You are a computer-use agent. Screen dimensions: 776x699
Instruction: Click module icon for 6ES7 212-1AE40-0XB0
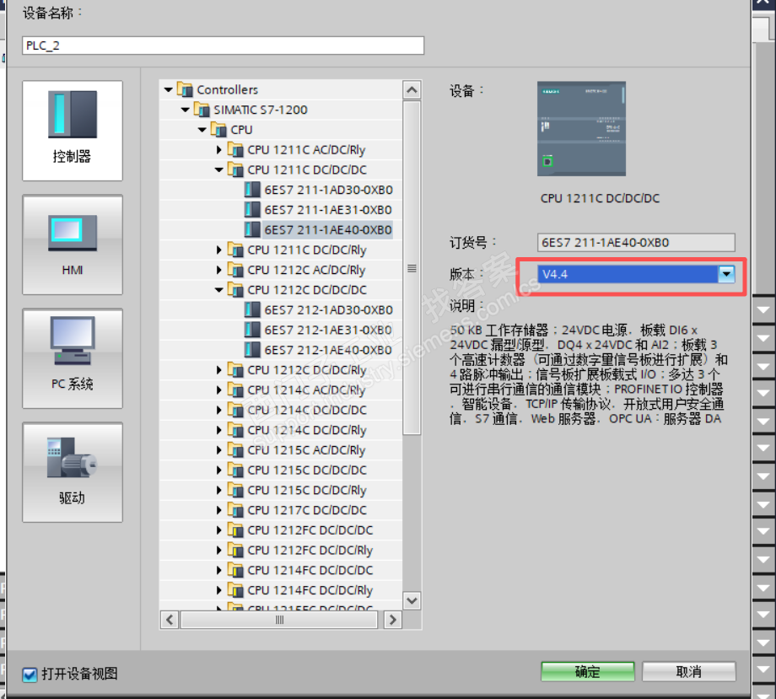(x=252, y=350)
